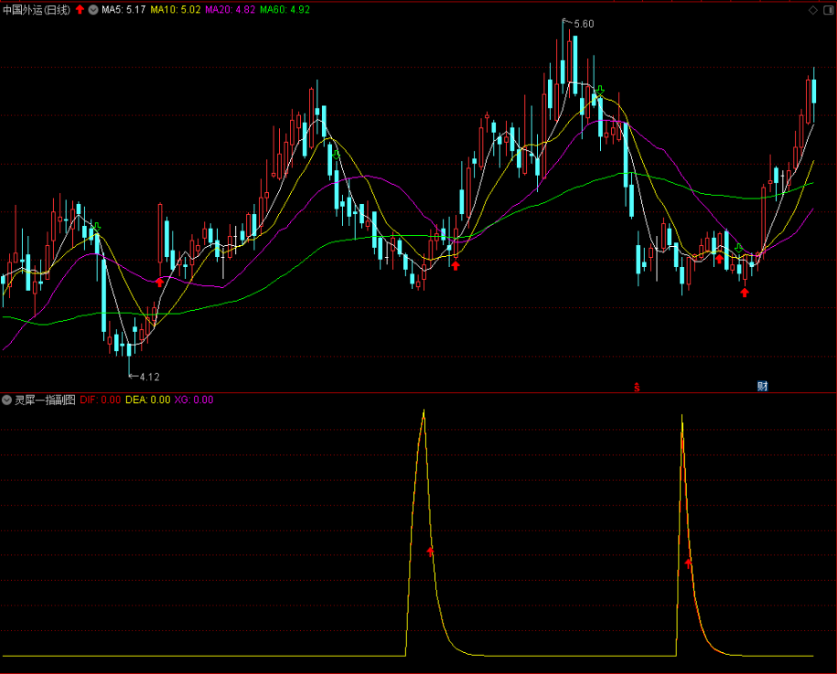Screen dimensions: 837x674
Task: Click the MA60: 4.92 label
Action: (284, 10)
